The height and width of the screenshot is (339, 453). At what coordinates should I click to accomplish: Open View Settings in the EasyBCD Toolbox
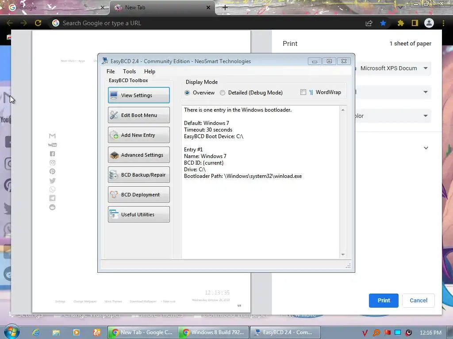pyautogui.click(x=138, y=95)
